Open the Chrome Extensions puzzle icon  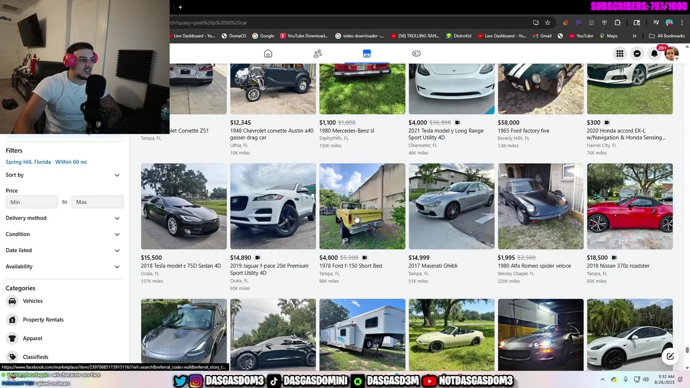(x=618, y=23)
